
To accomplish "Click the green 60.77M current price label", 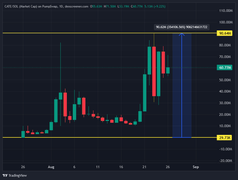I will (224, 67).
